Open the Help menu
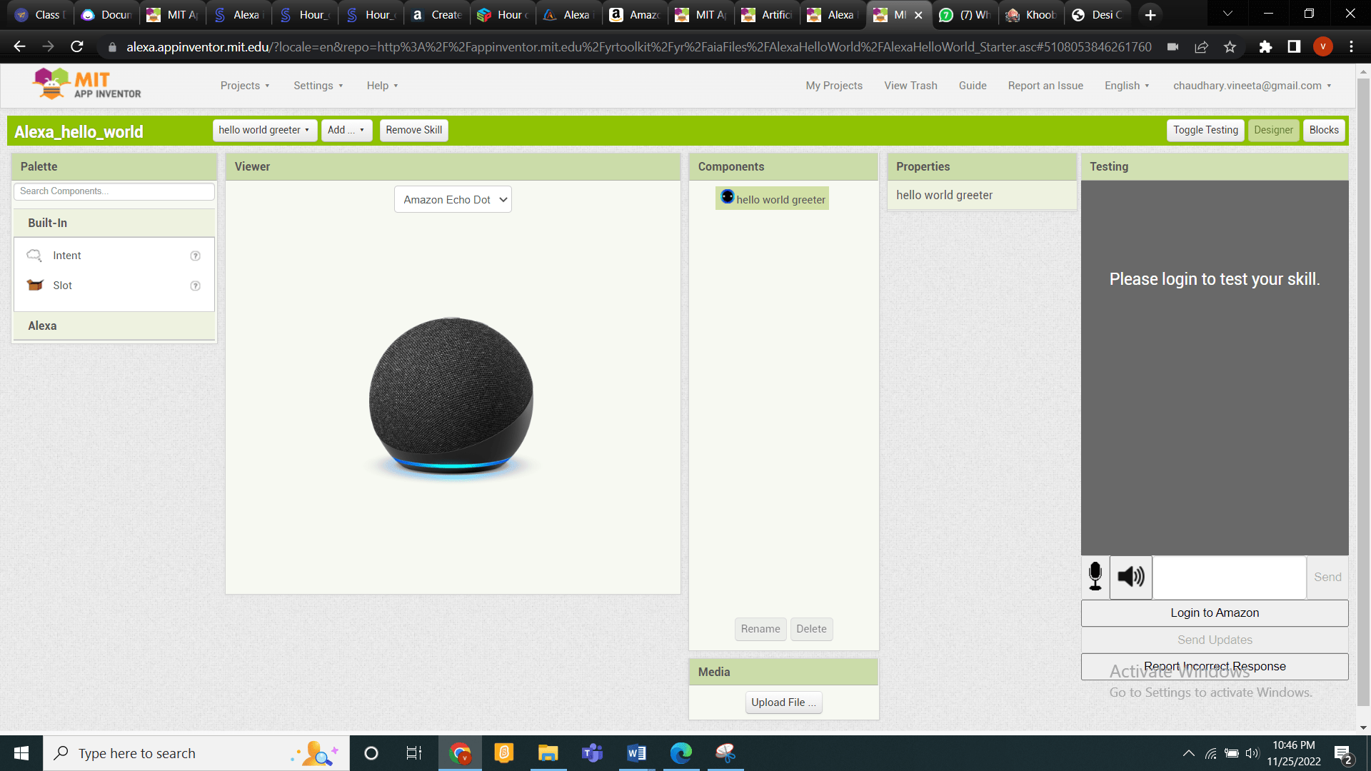This screenshot has width=1371, height=771. click(381, 85)
